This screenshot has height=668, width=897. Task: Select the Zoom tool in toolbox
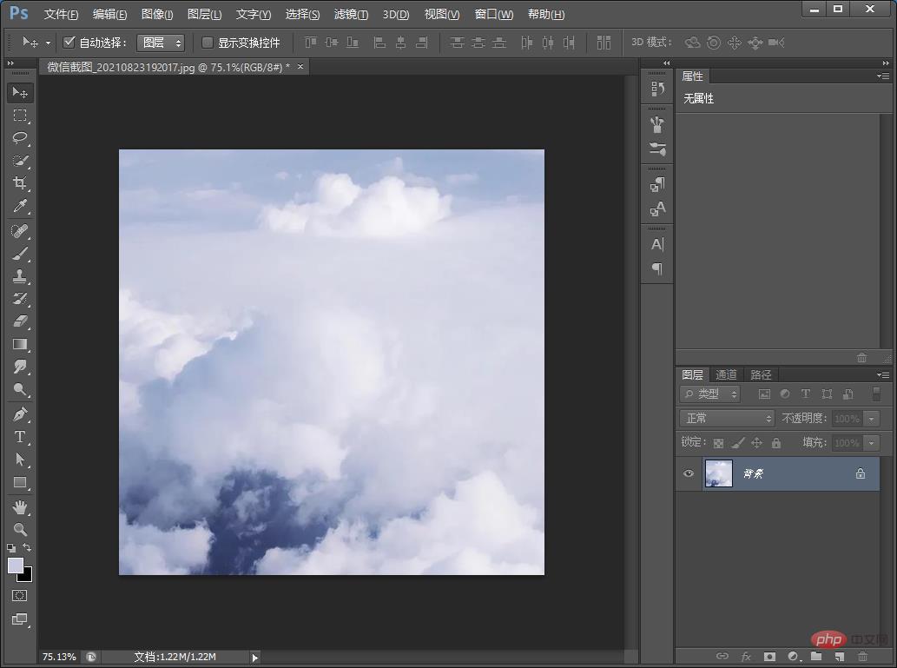(x=20, y=529)
